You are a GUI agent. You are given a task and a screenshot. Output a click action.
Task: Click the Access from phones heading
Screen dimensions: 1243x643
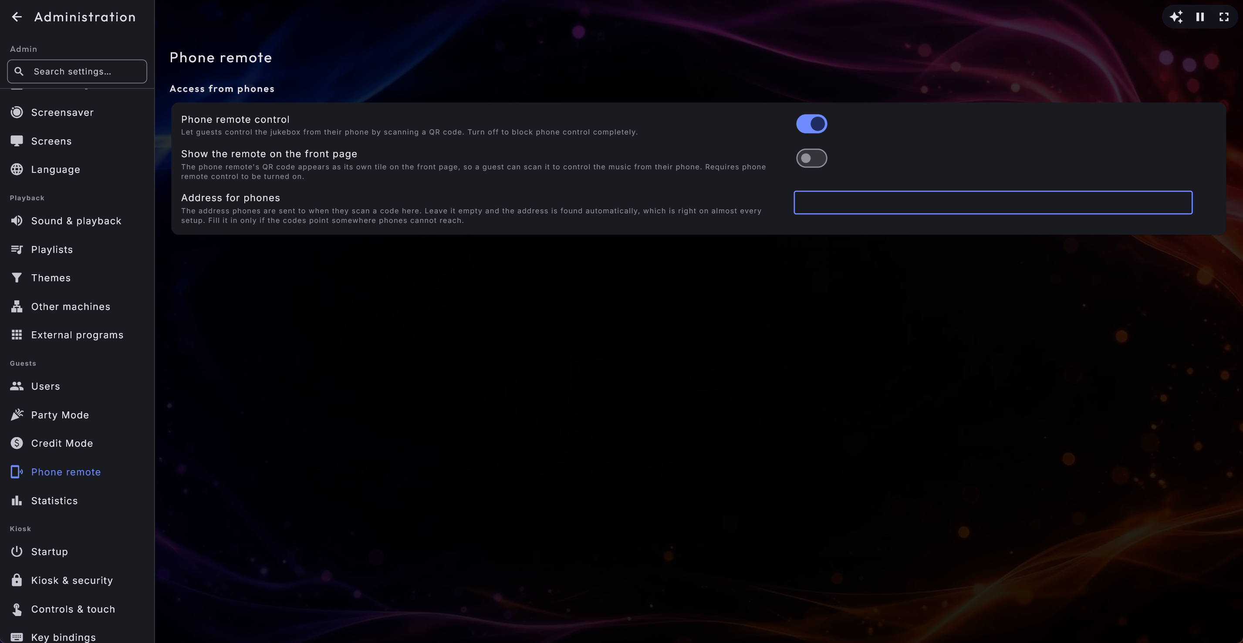click(222, 89)
